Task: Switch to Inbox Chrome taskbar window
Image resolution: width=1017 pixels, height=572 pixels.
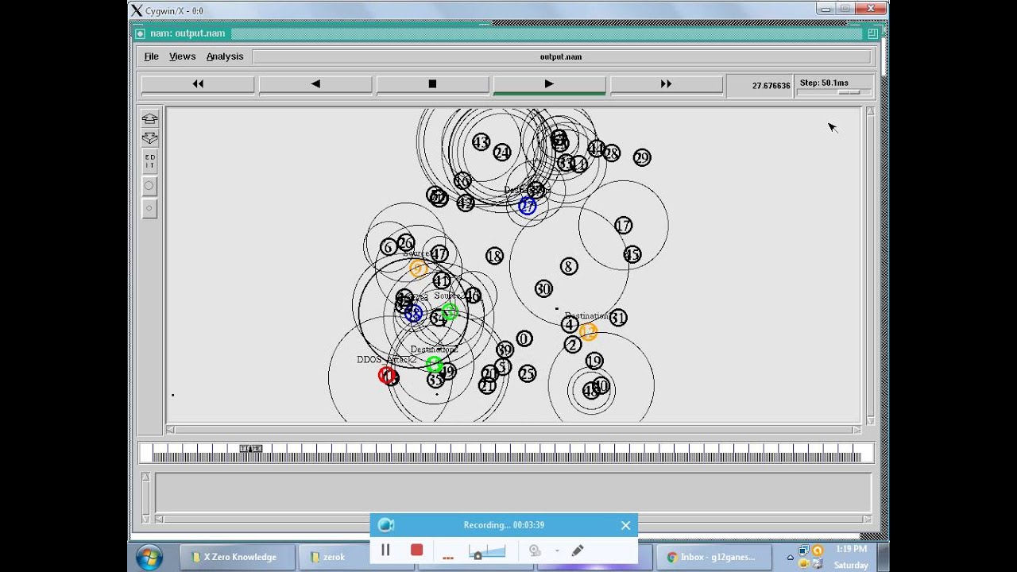Action: (x=713, y=557)
